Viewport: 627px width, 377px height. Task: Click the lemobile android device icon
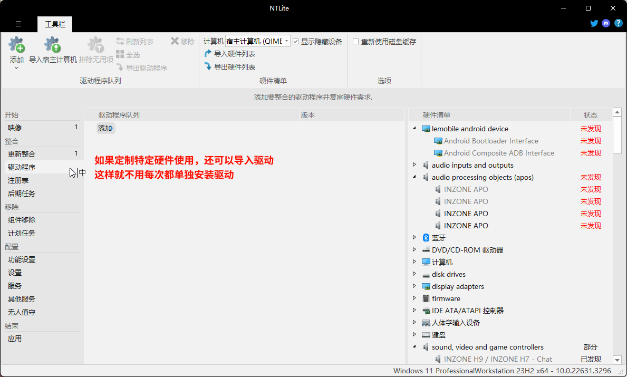point(426,129)
